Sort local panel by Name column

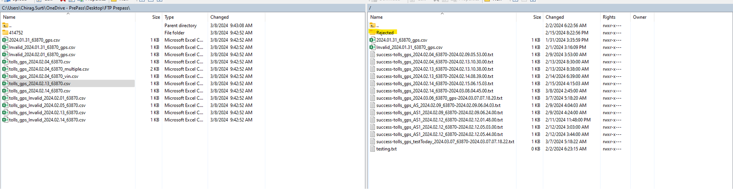point(9,17)
